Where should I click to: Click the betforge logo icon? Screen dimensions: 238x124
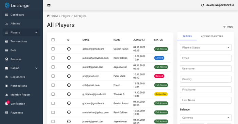(x=7, y=5)
